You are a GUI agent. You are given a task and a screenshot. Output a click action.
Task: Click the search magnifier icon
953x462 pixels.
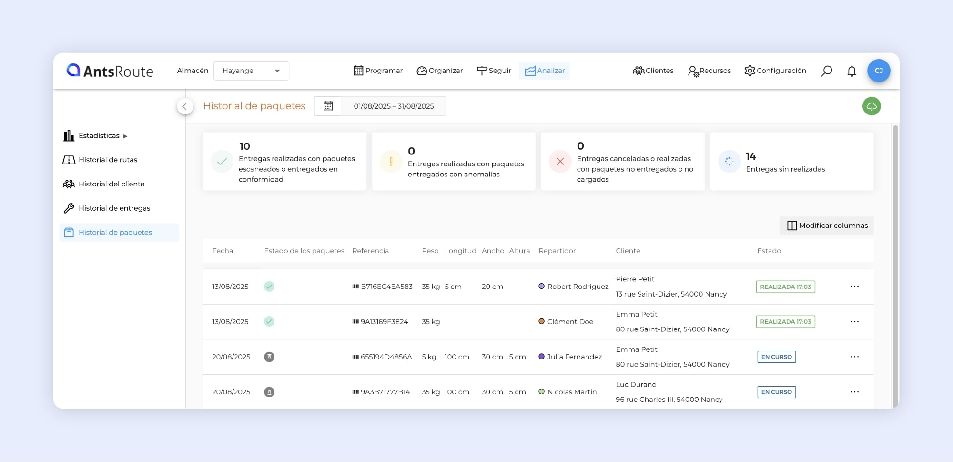point(826,71)
